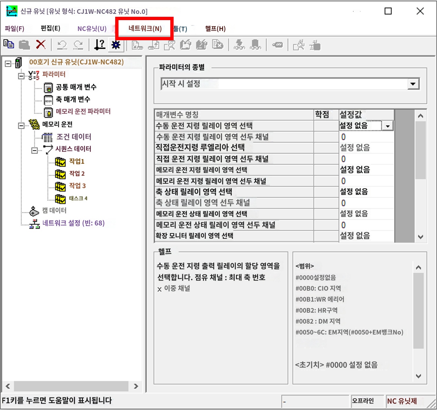This screenshot has height=410, width=437.
Task: Click the grayed upload-arrow transfer icon
Action: 153,45
